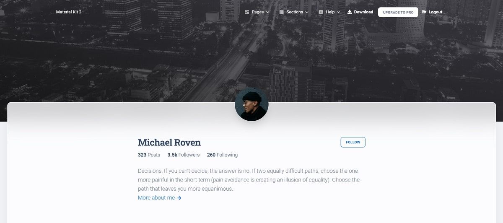Screen dimensions: 503x223
Task: Click Michael Roven's profile avatar
Action: coord(251,105)
